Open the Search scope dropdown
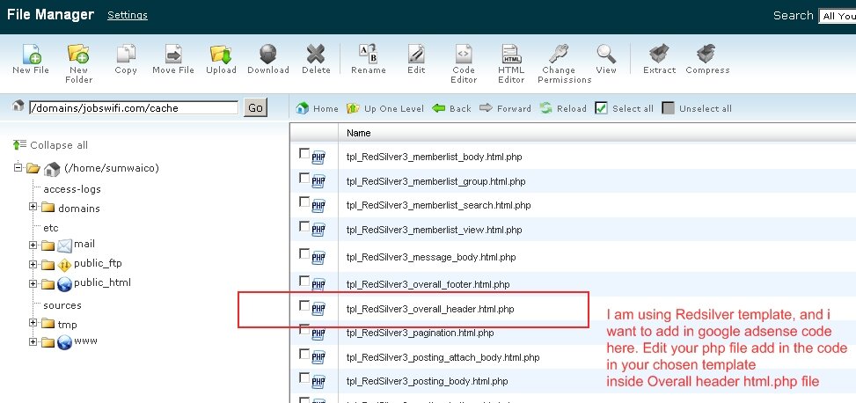Image resolution: width=856 pixels, height=403 pixels. click(837, 16)
